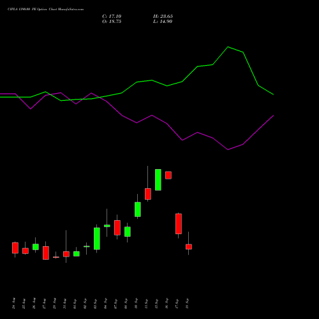Click the 08 Sep date label
This screenshot has height=319, width=319.
[126, 304]
